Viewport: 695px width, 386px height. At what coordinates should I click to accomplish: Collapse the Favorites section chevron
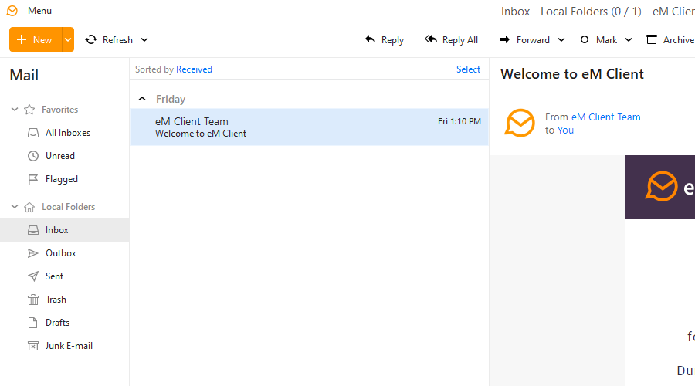point(15,109)
